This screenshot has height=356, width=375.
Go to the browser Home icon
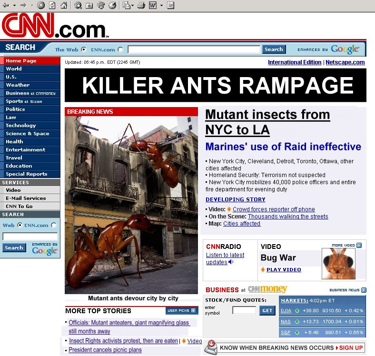pyautogui.click(x=64, y=5)
